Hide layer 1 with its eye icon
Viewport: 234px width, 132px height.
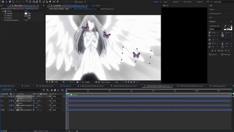click(x=1, y=96)
